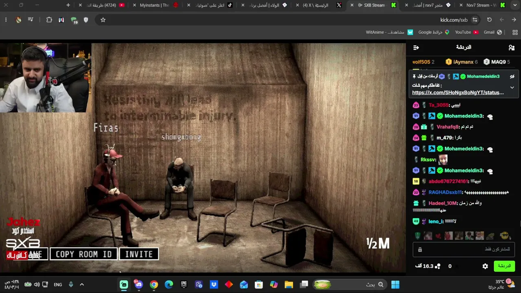
Task: Open Chrome menu three-dot icon
Action: click(6, 20)
